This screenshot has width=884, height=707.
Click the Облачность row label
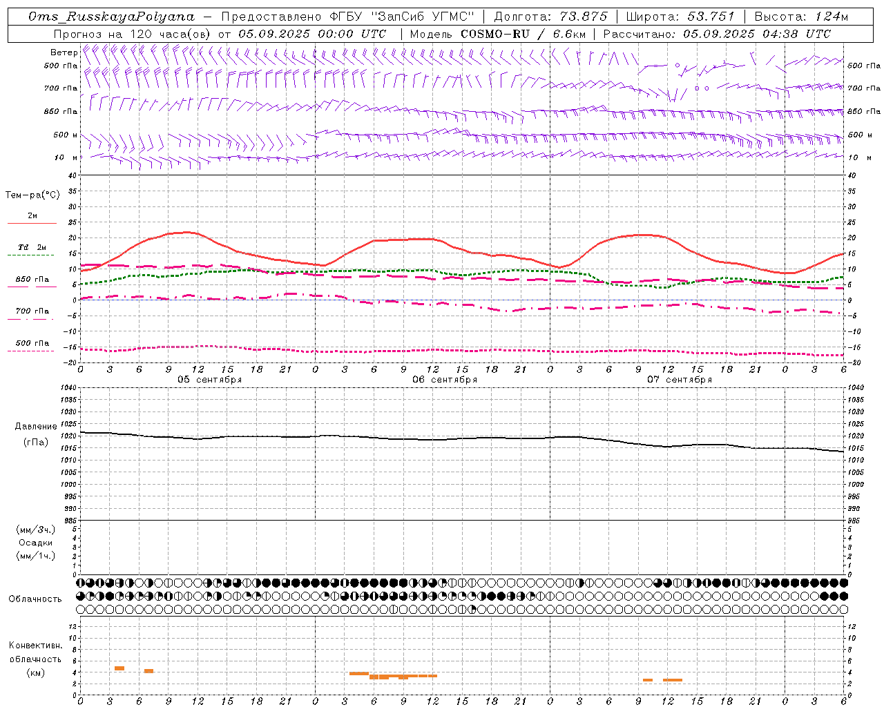[x=35, y=599]
